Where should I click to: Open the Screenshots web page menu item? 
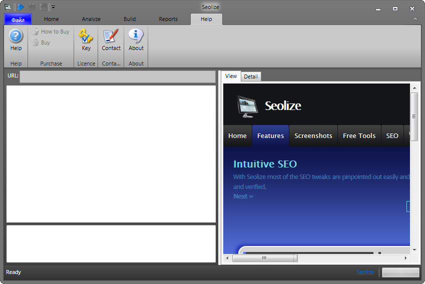pos(313,135)
